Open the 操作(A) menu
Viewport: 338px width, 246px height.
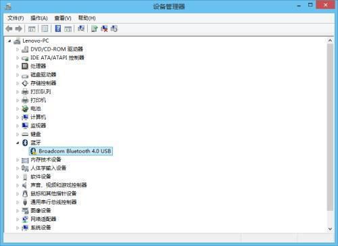click(x=39, y=18)
